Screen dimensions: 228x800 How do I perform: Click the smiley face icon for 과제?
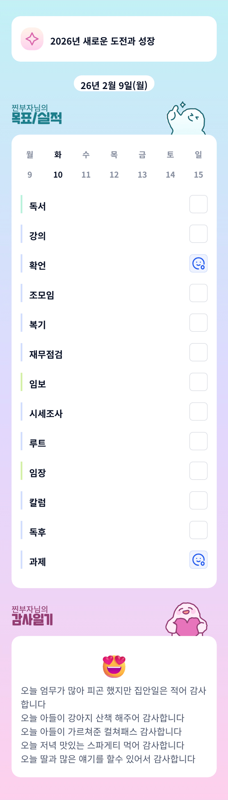pyautogui.click(x=198, y=560)
